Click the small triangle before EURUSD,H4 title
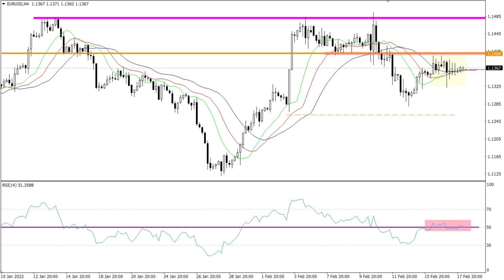504x280 pixels. click(x=3, y=4)
